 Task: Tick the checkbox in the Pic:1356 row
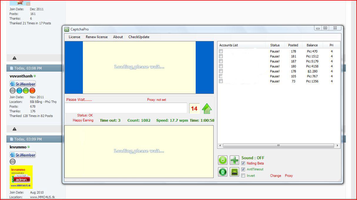pyautogui.click(x=221, y=81)
